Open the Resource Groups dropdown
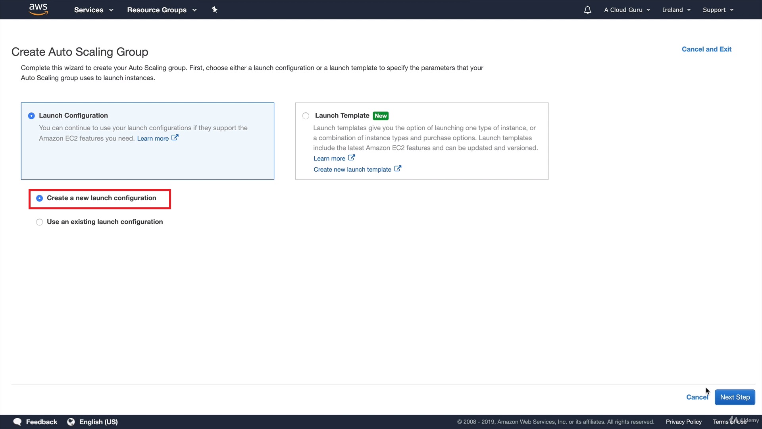Screen dimensions: 762x429 (162, 10)
